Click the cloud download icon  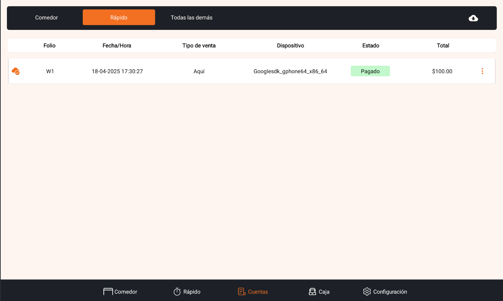[x=473, y=18]
